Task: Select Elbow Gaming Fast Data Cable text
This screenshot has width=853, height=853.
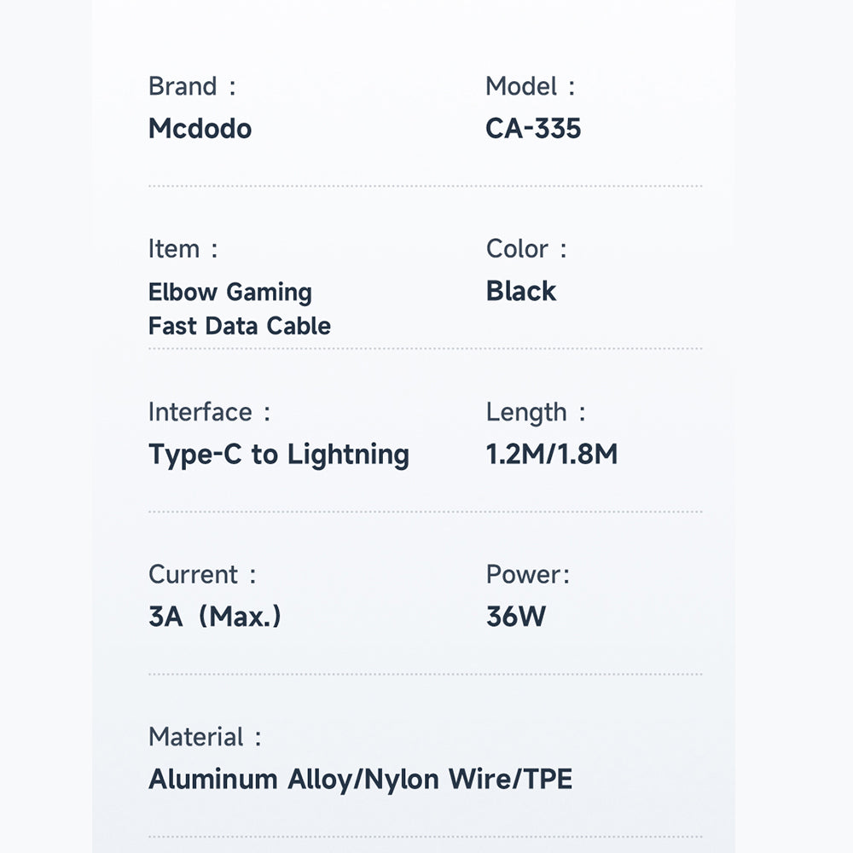Action: click(240, 309)
